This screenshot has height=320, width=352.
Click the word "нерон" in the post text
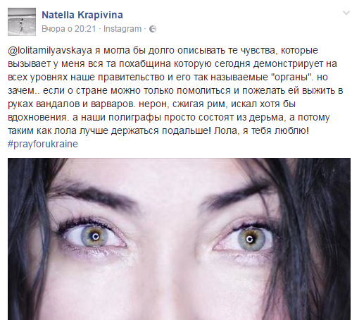pyautogui.click(x=154, y=104)
